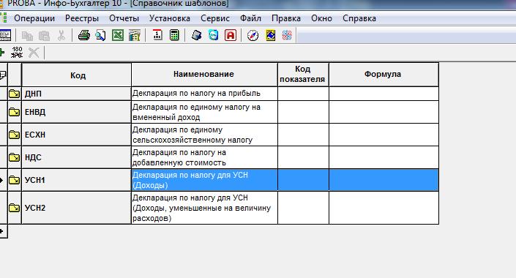Click the colored circles pattern icon
Screen dimensions: 516x278
pos(287,35)
